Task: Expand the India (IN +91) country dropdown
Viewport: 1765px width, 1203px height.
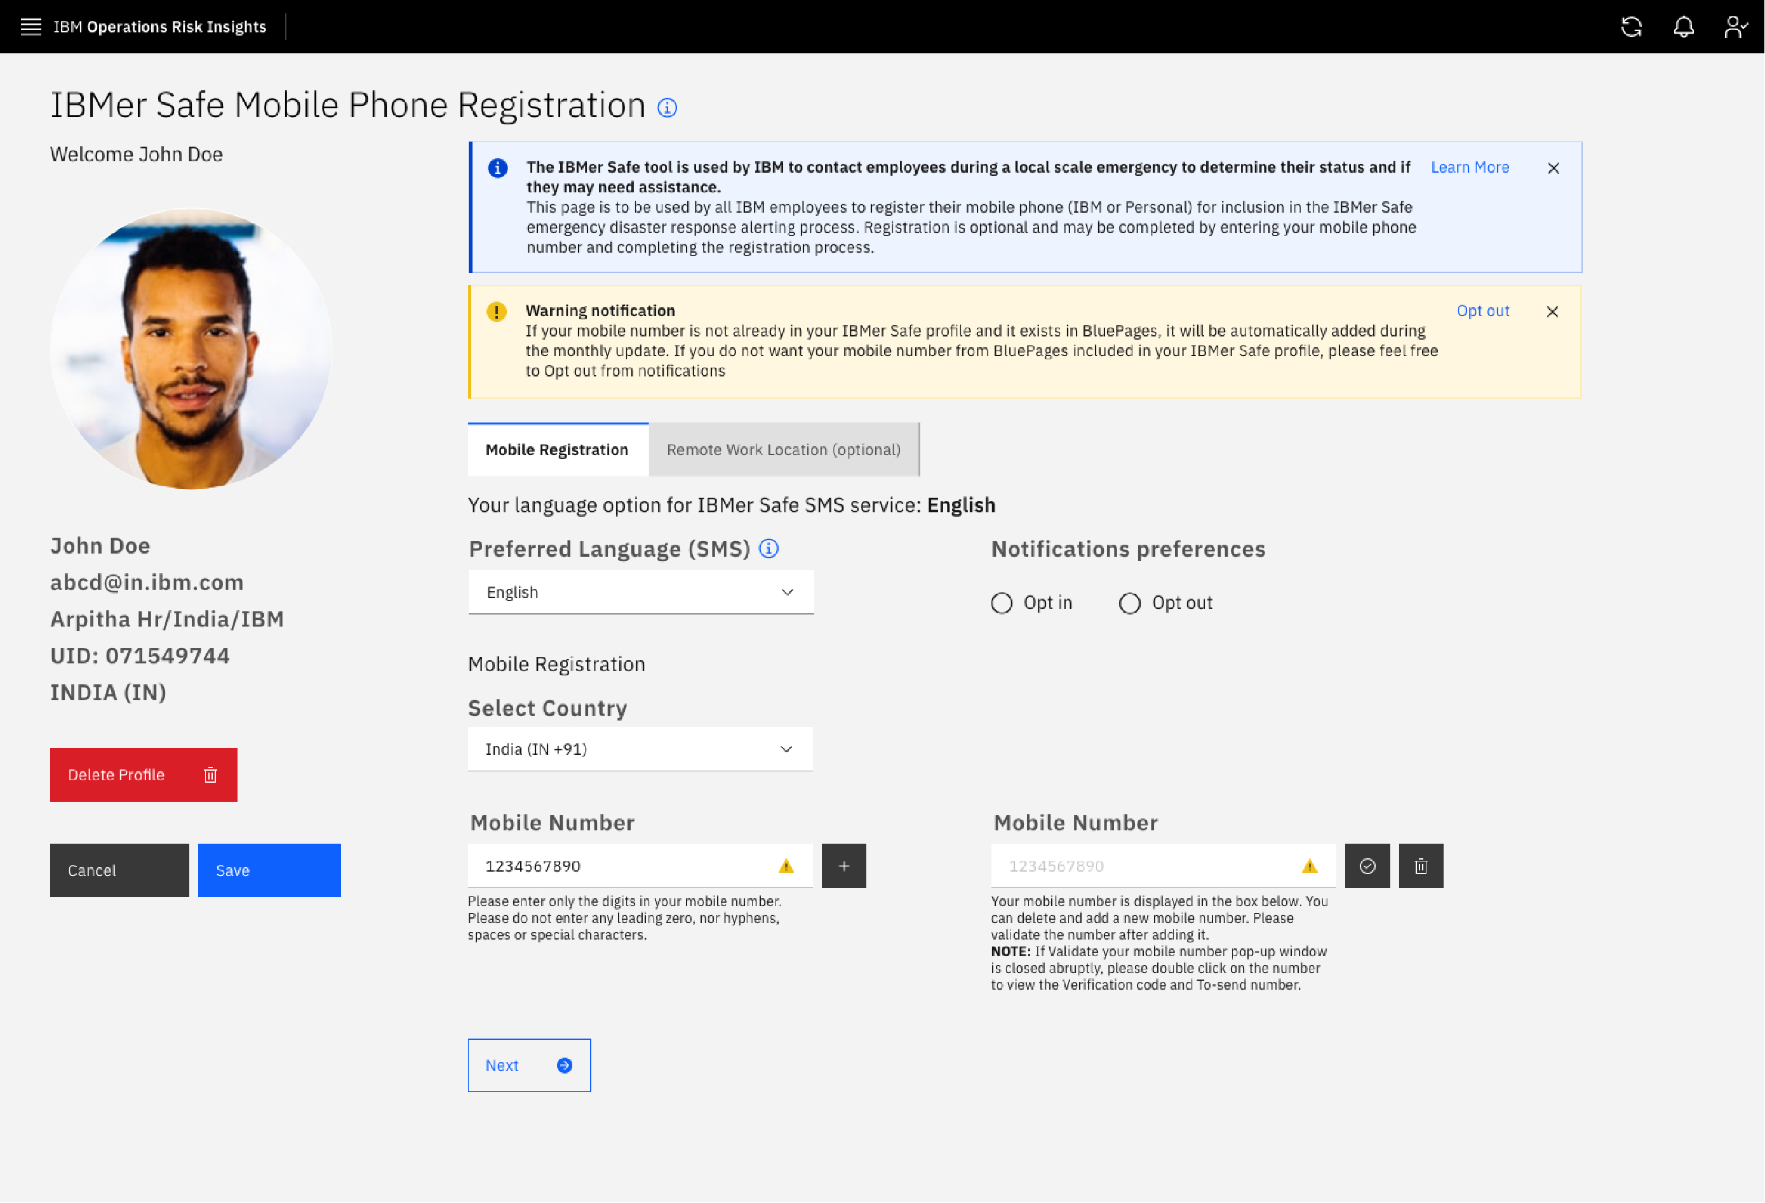Action: pyautogui.click(x=640, y=749)
